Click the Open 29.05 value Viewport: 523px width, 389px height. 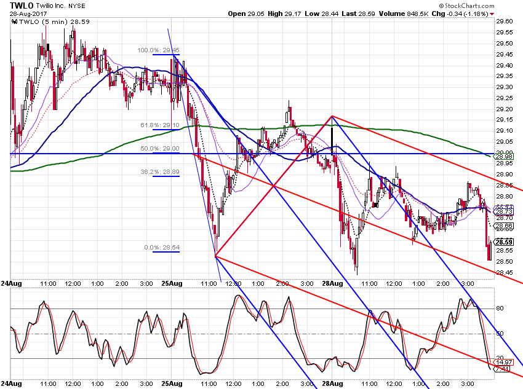[x=246, y=14]
